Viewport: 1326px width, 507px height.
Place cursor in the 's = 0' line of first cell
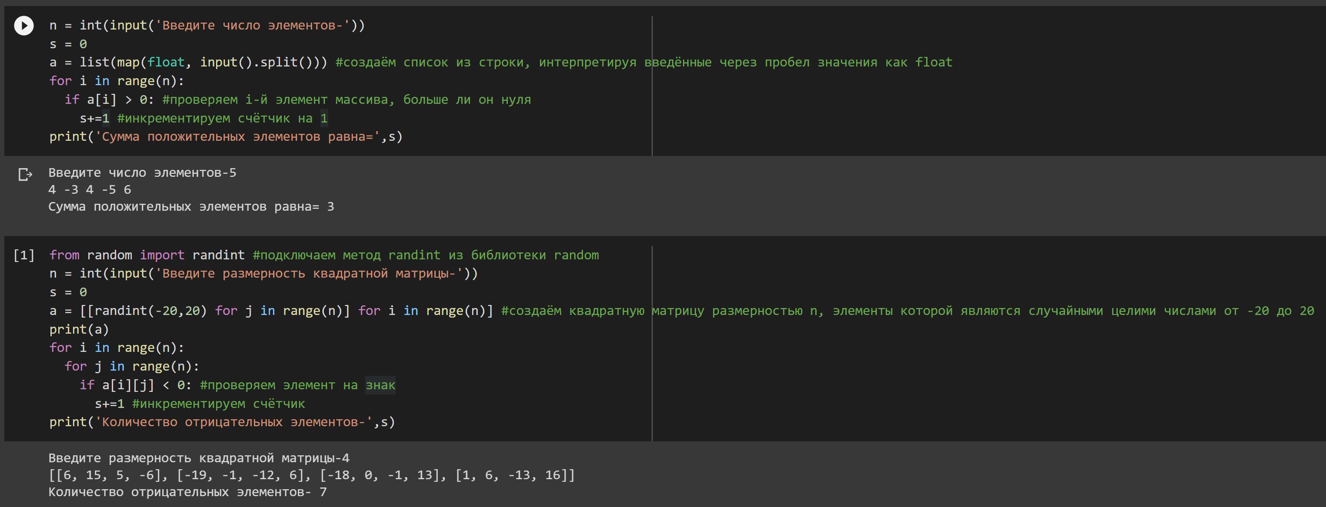pos(68,44)
